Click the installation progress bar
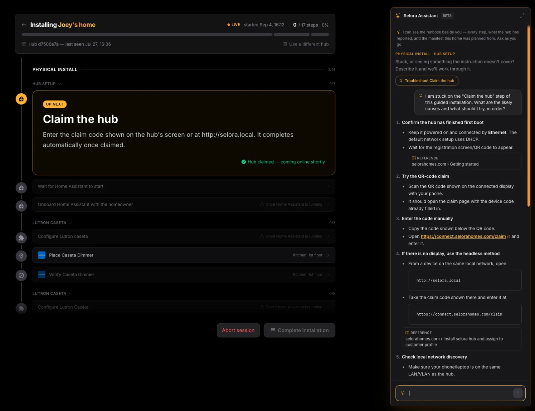The height and width of the screenshot is (411, 535). (x=175, y=34)
